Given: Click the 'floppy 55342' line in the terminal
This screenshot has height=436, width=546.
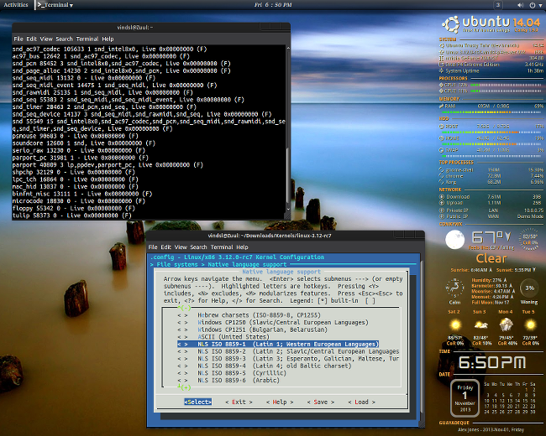Looking at the screenshot, I should tap(73, 208).
